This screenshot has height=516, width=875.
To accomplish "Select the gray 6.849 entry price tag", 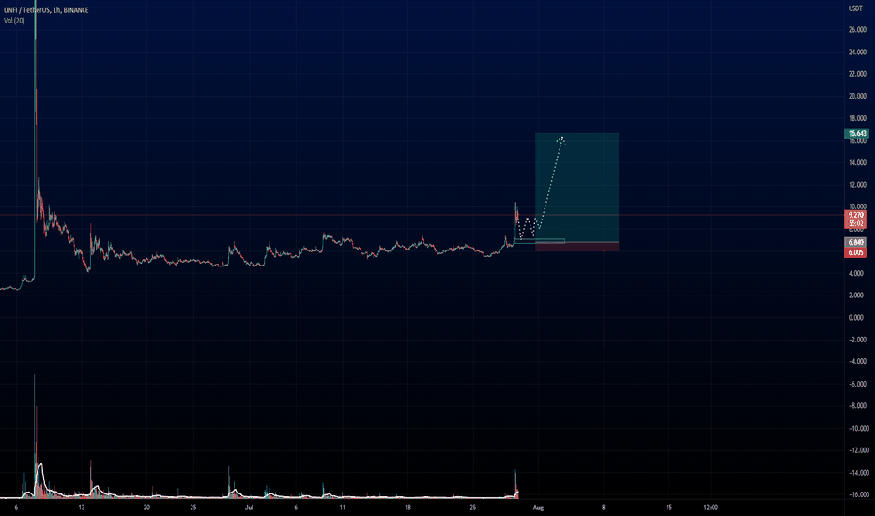I will [x=856, y=243].
